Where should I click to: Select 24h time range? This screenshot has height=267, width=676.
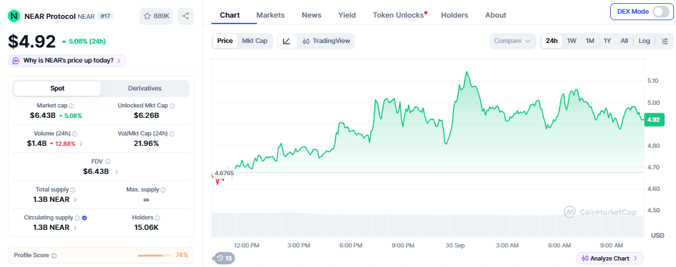552,41
